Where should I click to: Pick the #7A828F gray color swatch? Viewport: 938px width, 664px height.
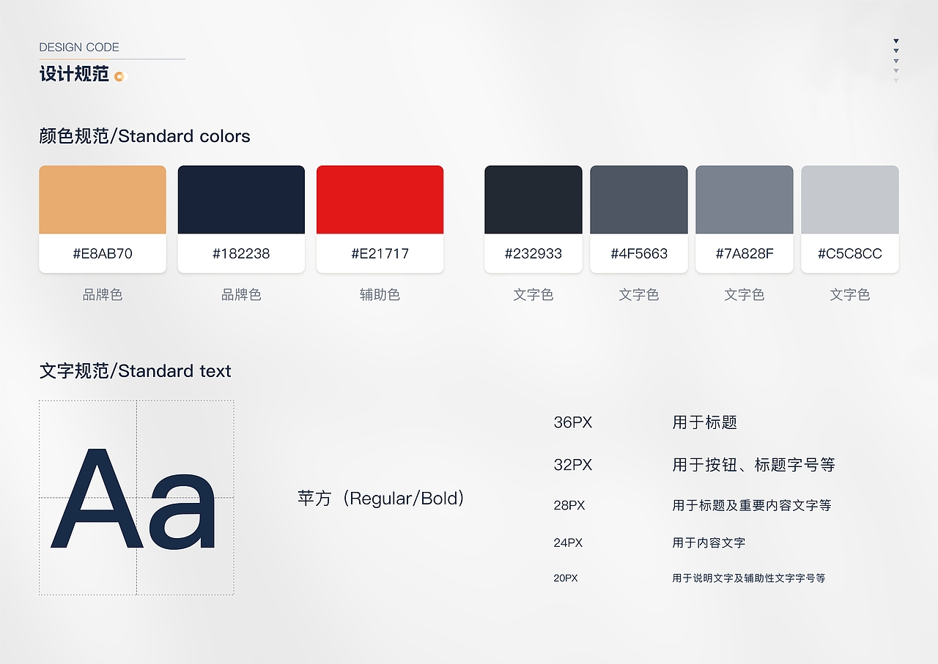[x=745, y=200]
